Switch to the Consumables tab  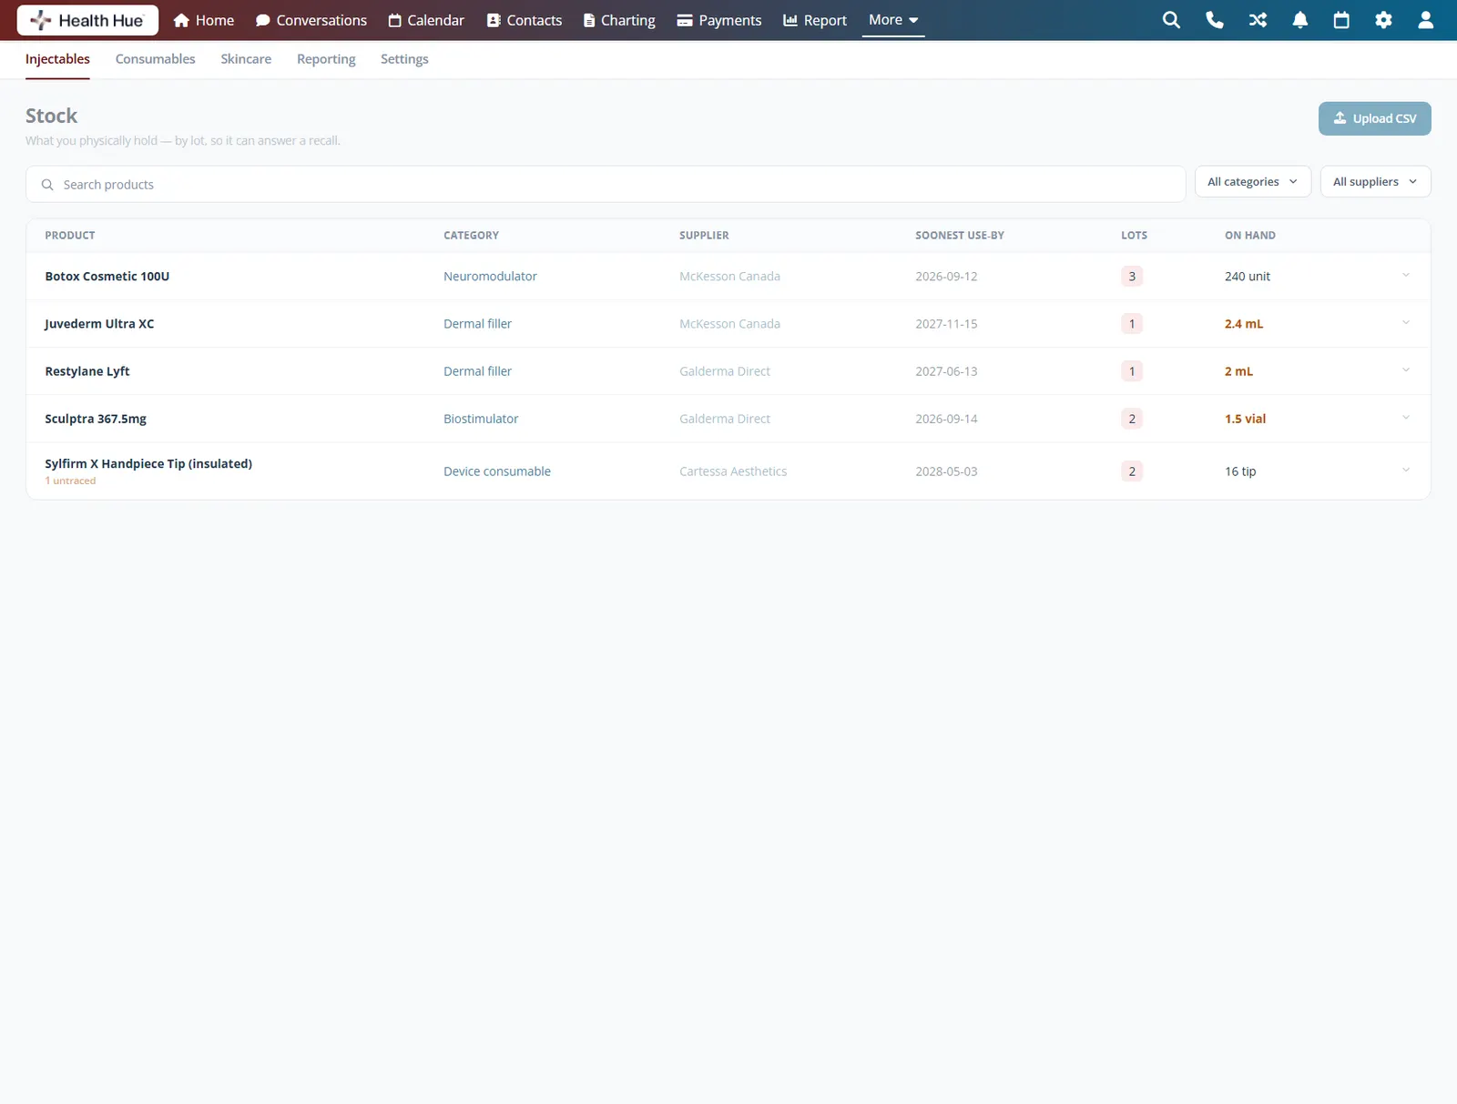155,59
